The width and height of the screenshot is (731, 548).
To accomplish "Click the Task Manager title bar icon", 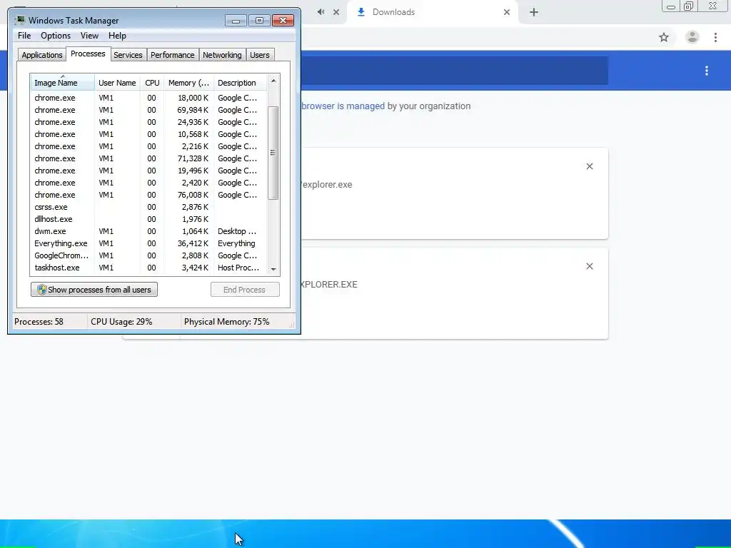I will click(20, 20).
